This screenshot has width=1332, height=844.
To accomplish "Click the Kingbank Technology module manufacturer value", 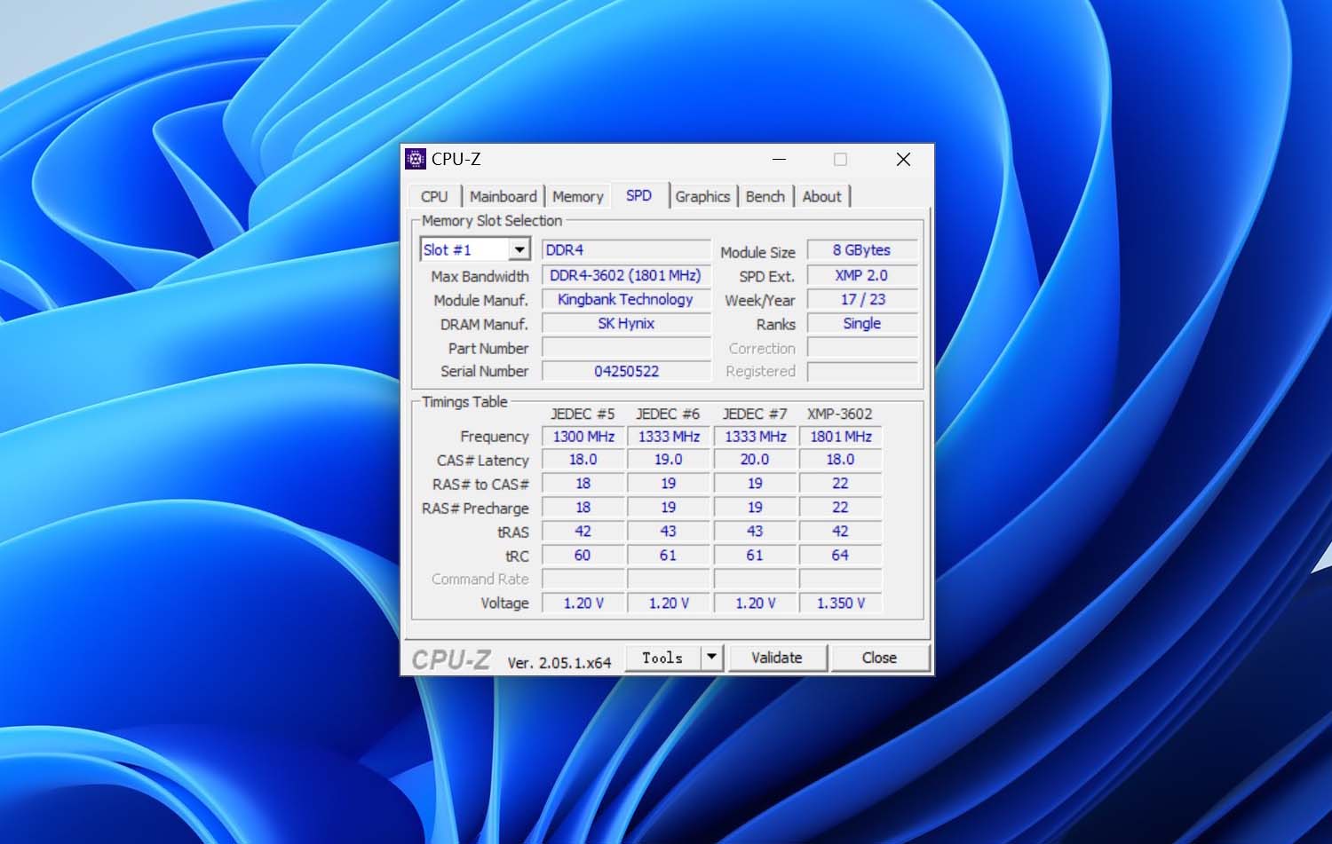I will coord(626,299).
